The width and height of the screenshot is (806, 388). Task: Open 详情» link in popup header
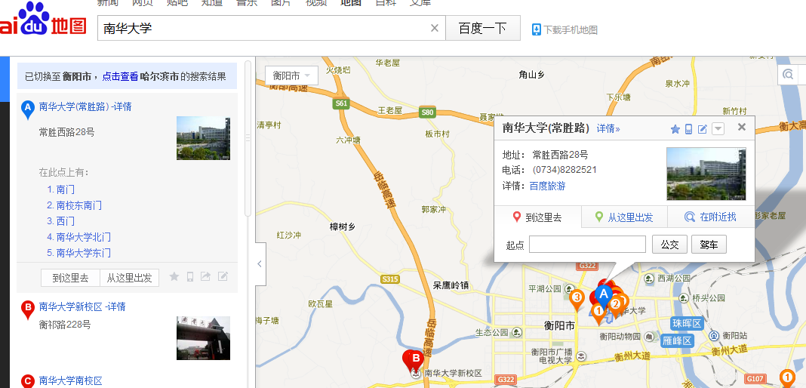pos(608,128)
